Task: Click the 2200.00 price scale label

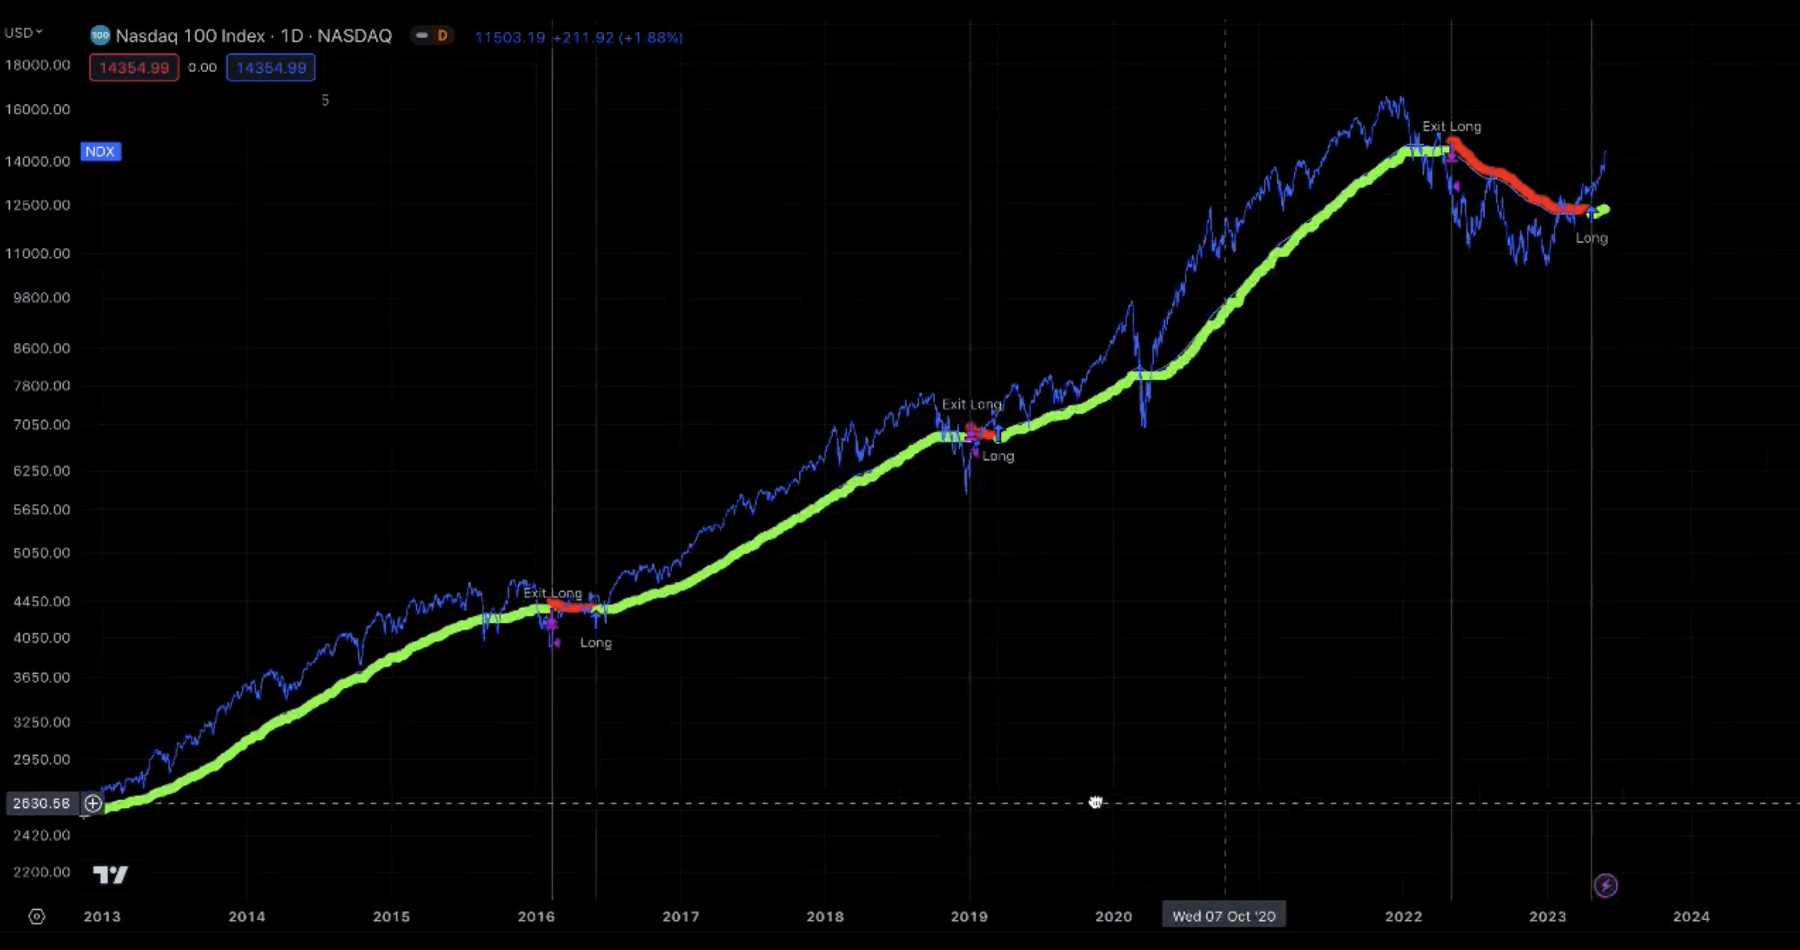Action: coord(42,872)
